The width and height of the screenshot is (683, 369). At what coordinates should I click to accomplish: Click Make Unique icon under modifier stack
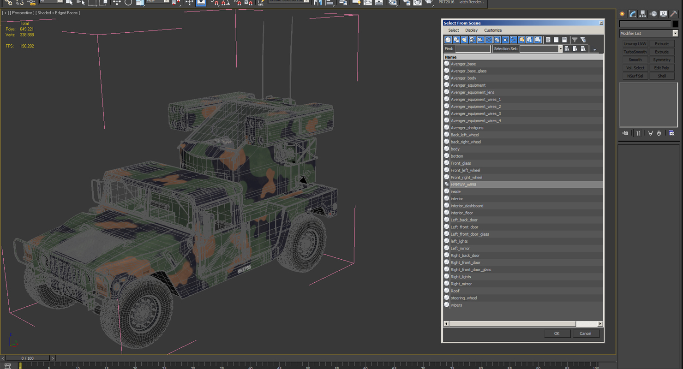tap(650, 133)
